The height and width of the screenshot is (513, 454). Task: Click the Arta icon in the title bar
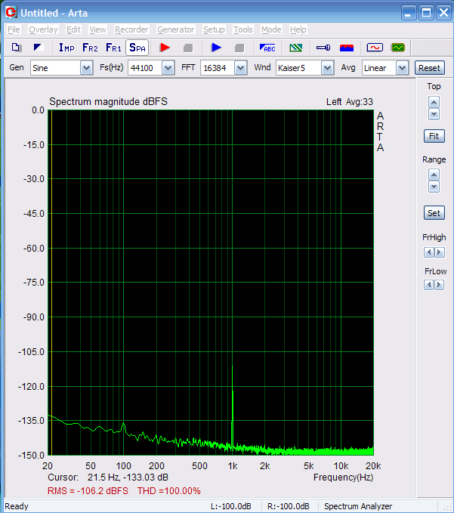click(11, 12)
